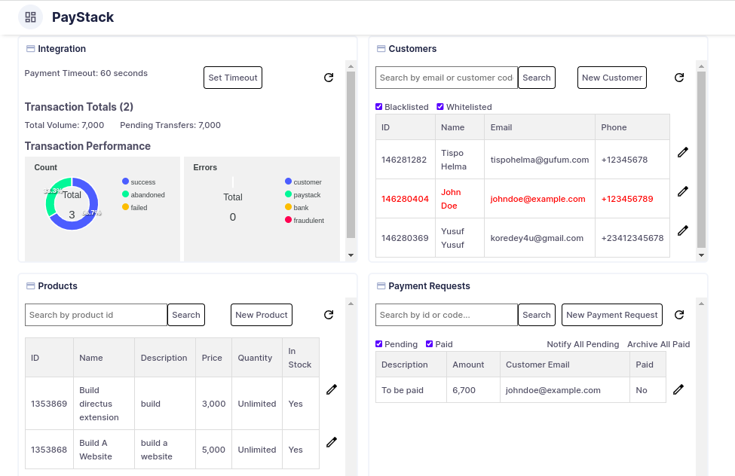The width and height of the screenshot is (735, 476).
Task: Select product ID 1353869
Action: (x=49, y=404)
